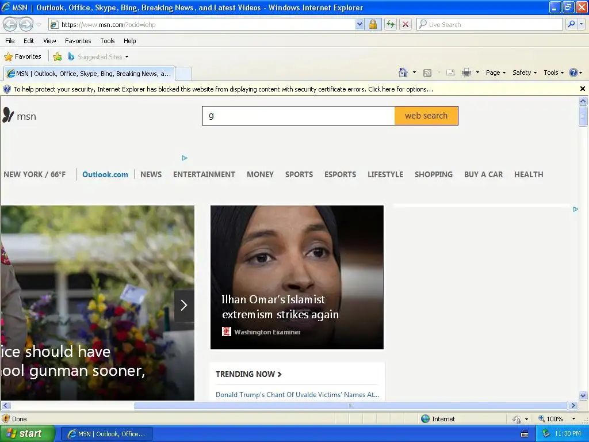The width and height of the screenshot is (589, 442).
Task: Click the Print icon
Action: coord(466,73)
